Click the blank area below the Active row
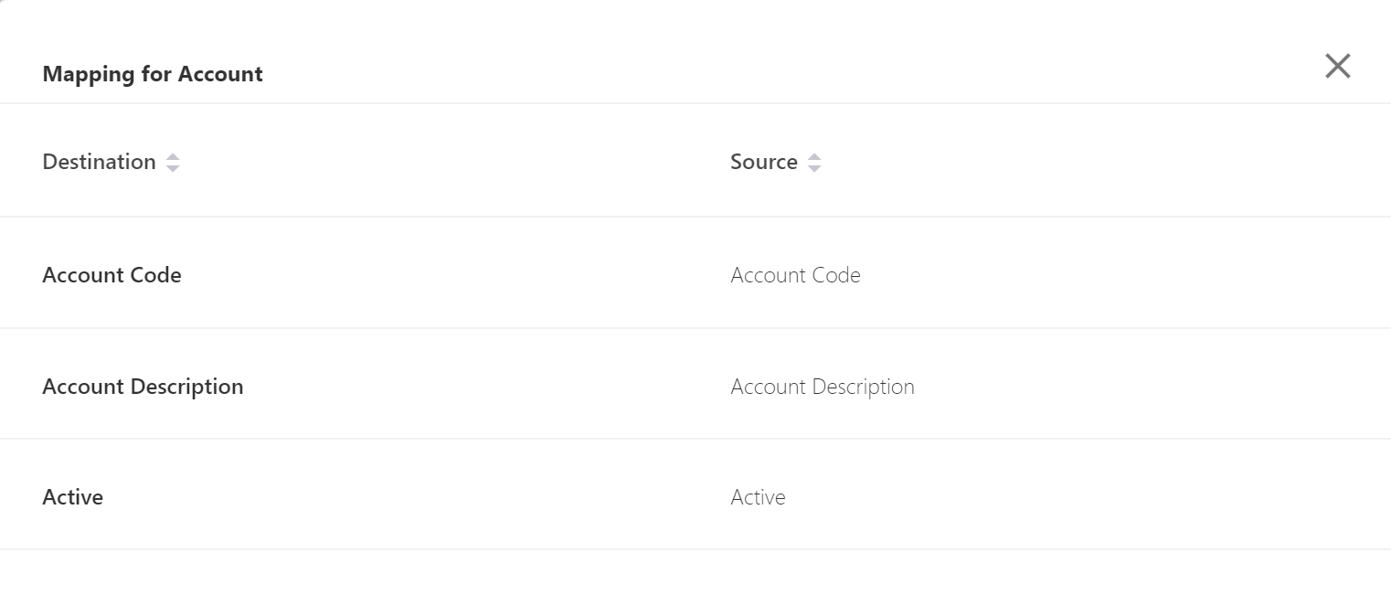The image size is (1391, 616). point(695,583)
